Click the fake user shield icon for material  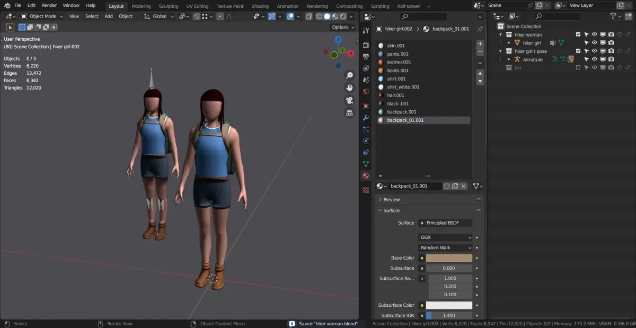coord(446,186)
